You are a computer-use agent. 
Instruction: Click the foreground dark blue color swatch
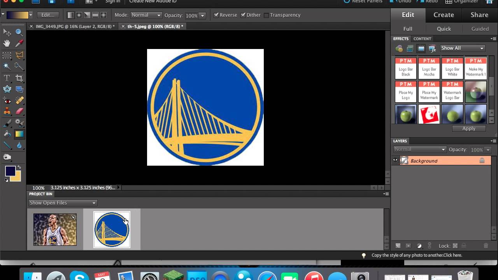click(x=10, y=171)
